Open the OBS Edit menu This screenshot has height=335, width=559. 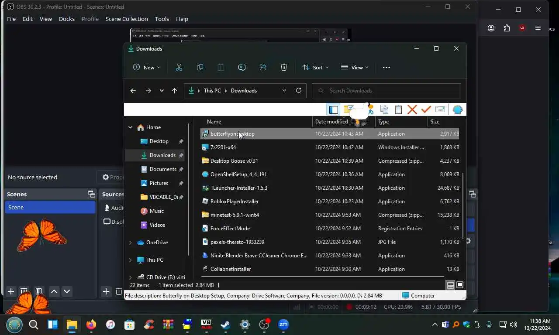click(28, 19)
